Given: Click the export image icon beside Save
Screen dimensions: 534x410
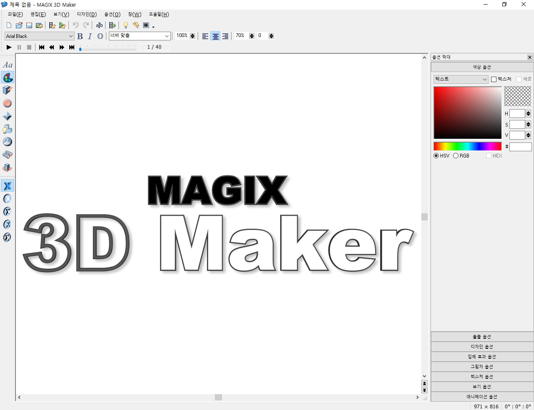Looking at the screenshot, I should tap(39, 25).
